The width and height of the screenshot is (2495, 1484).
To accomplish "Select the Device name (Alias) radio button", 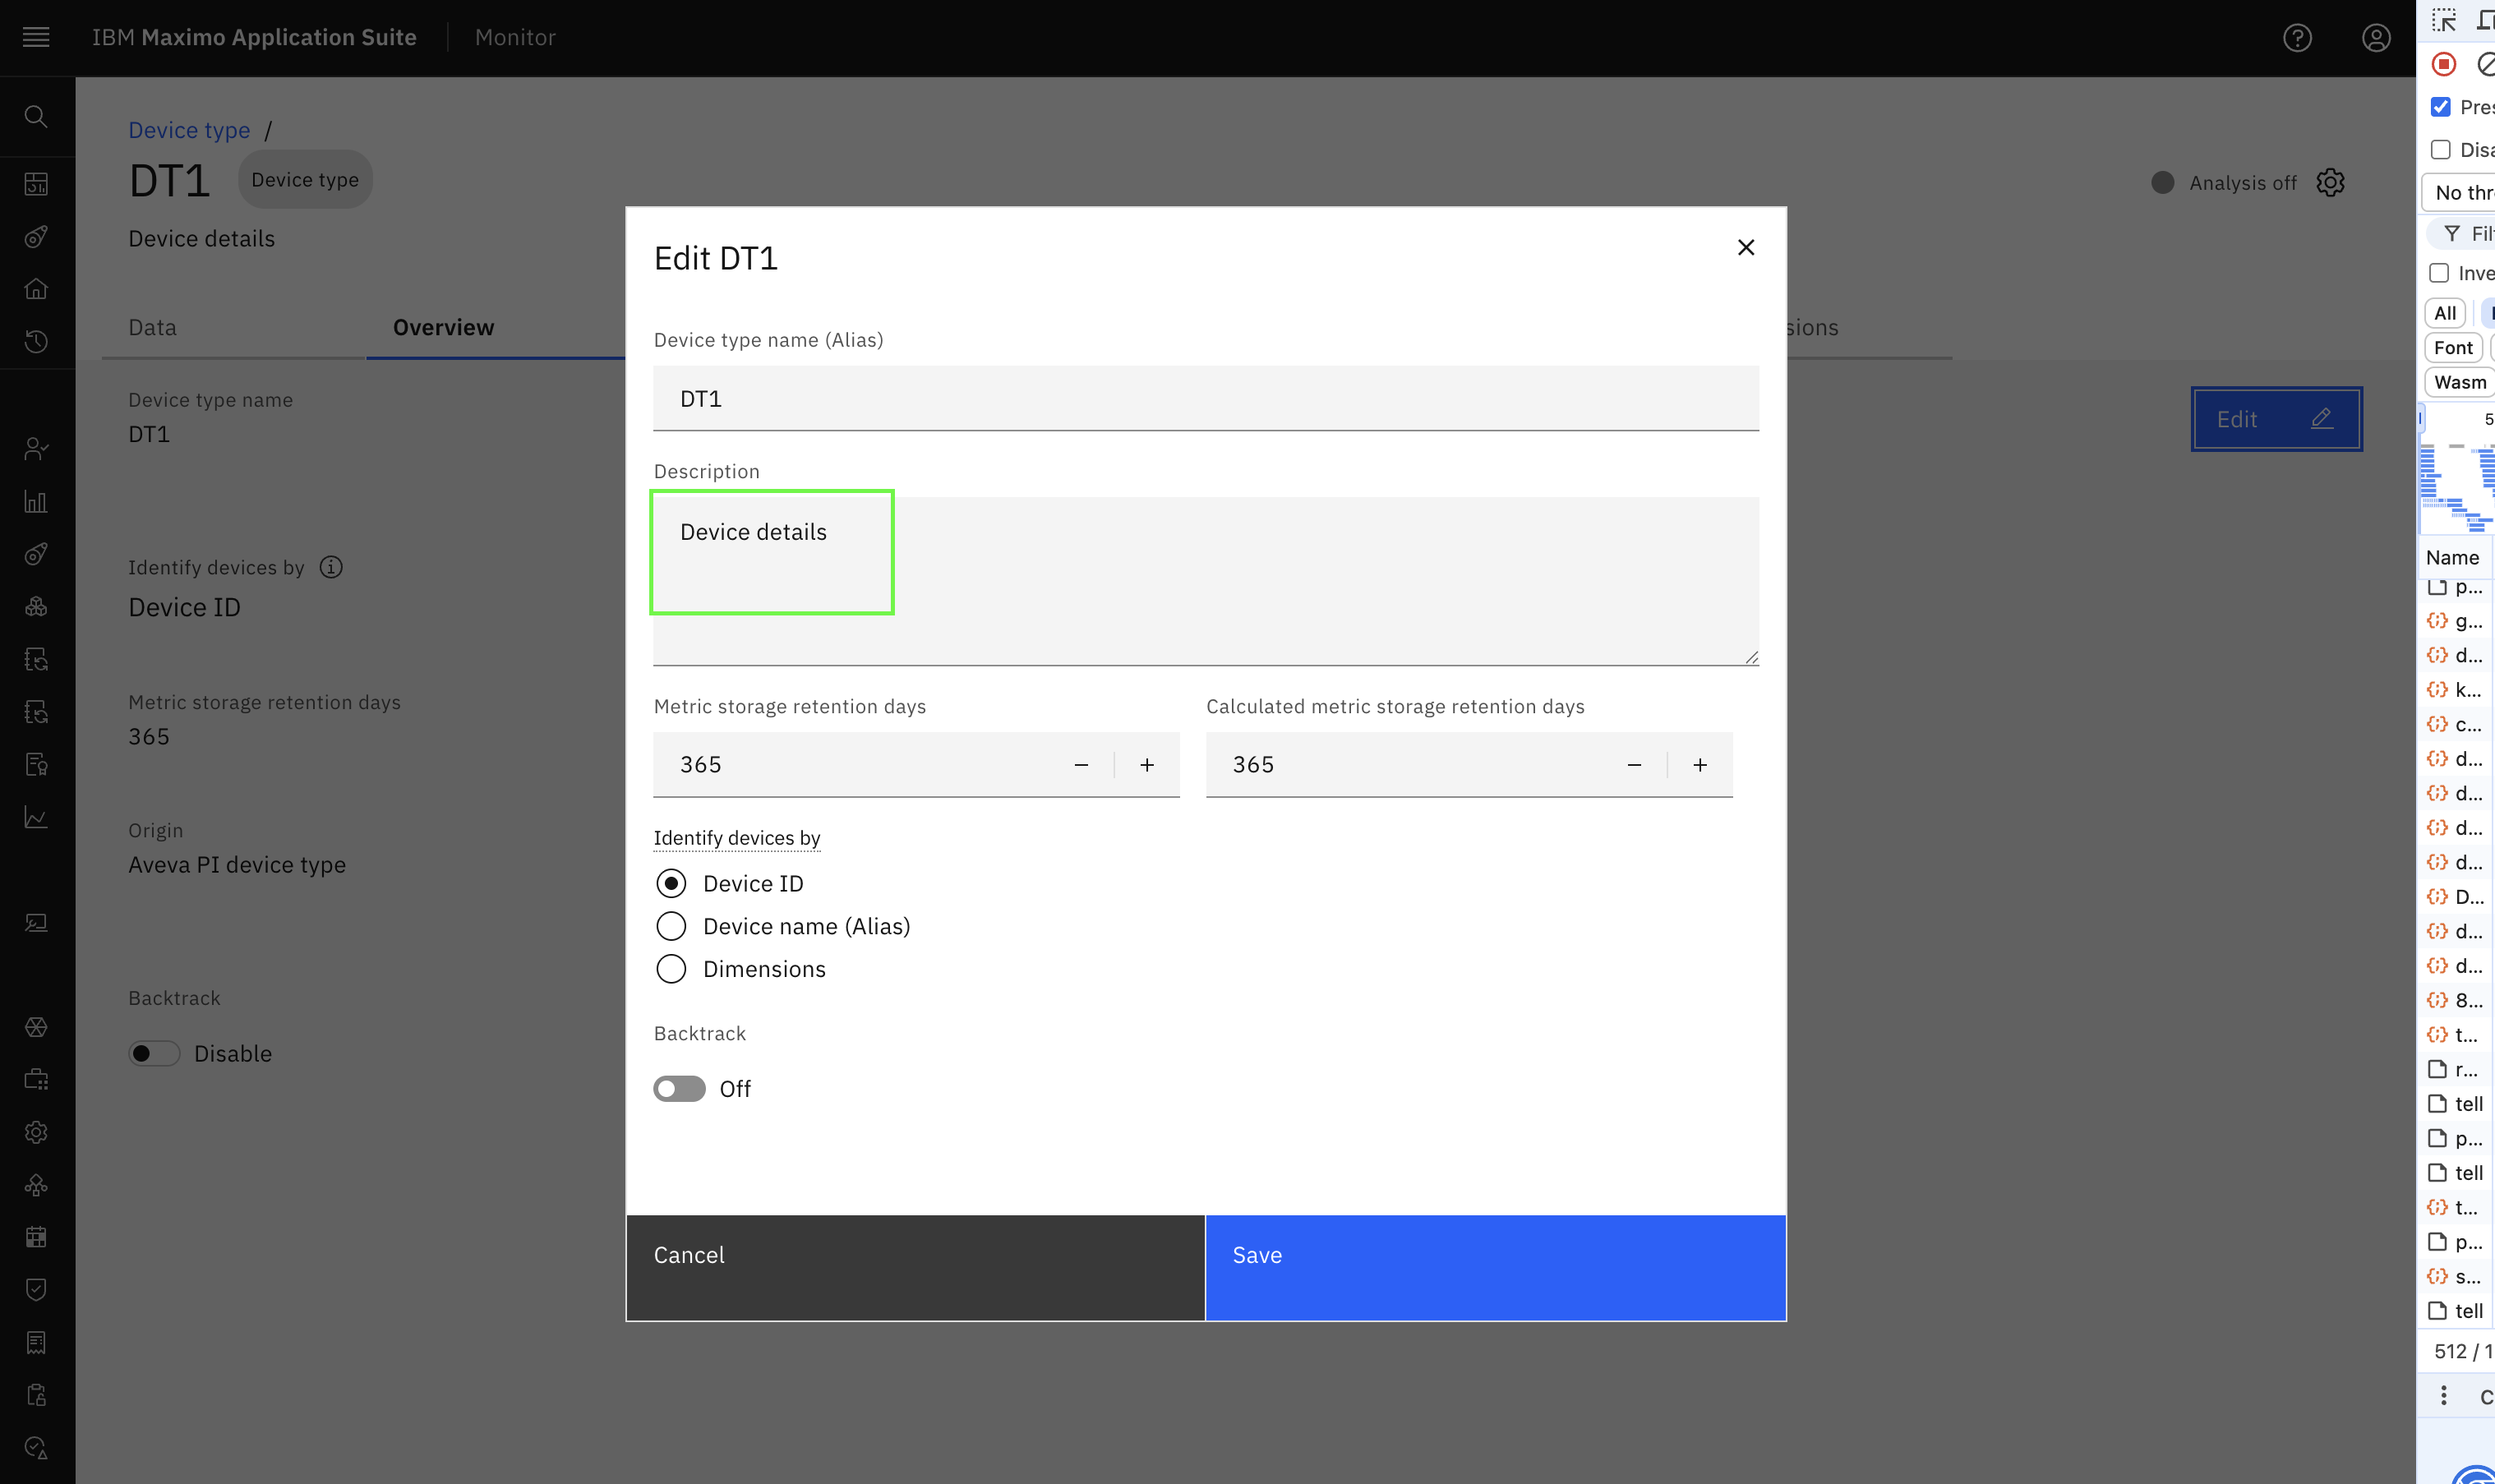I will (x=671, y=926).
